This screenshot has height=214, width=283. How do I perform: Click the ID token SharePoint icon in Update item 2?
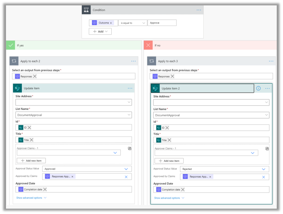click(x=159, y=128)
